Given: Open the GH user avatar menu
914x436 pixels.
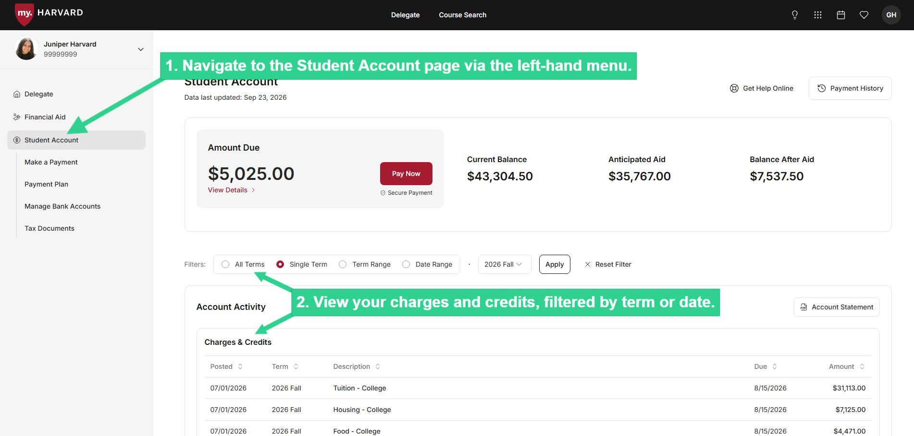Looking at the screenshot, I should (891, 15).
